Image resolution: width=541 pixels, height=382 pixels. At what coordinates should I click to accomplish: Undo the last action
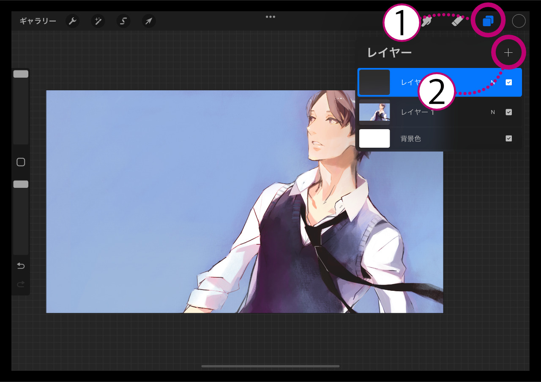pos(21,266)
